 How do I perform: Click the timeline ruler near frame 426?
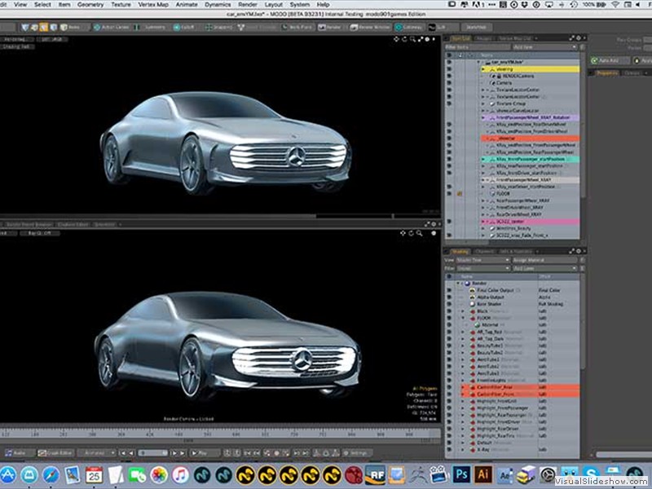149,434
